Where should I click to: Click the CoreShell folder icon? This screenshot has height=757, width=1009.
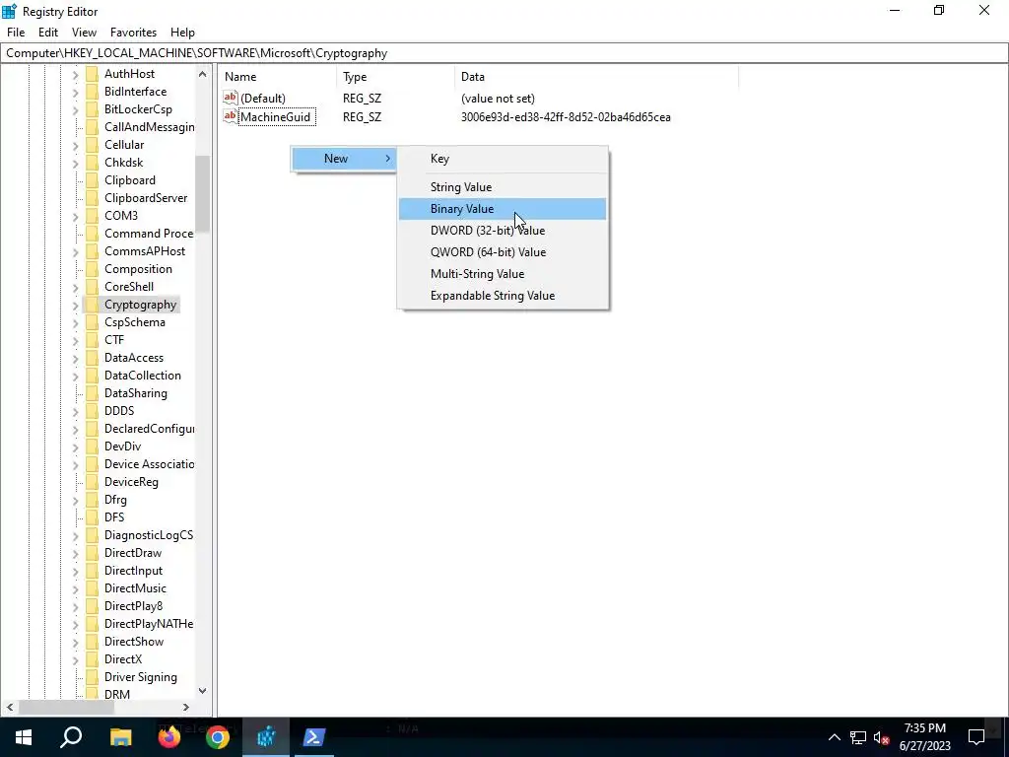92,287
